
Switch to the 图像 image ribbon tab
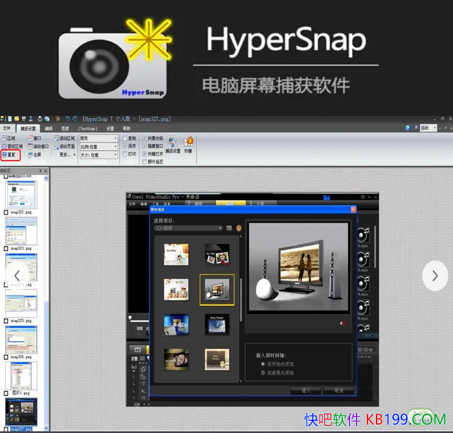tap(65, 129)
